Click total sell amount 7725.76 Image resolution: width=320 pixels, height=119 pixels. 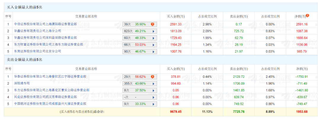238,112
